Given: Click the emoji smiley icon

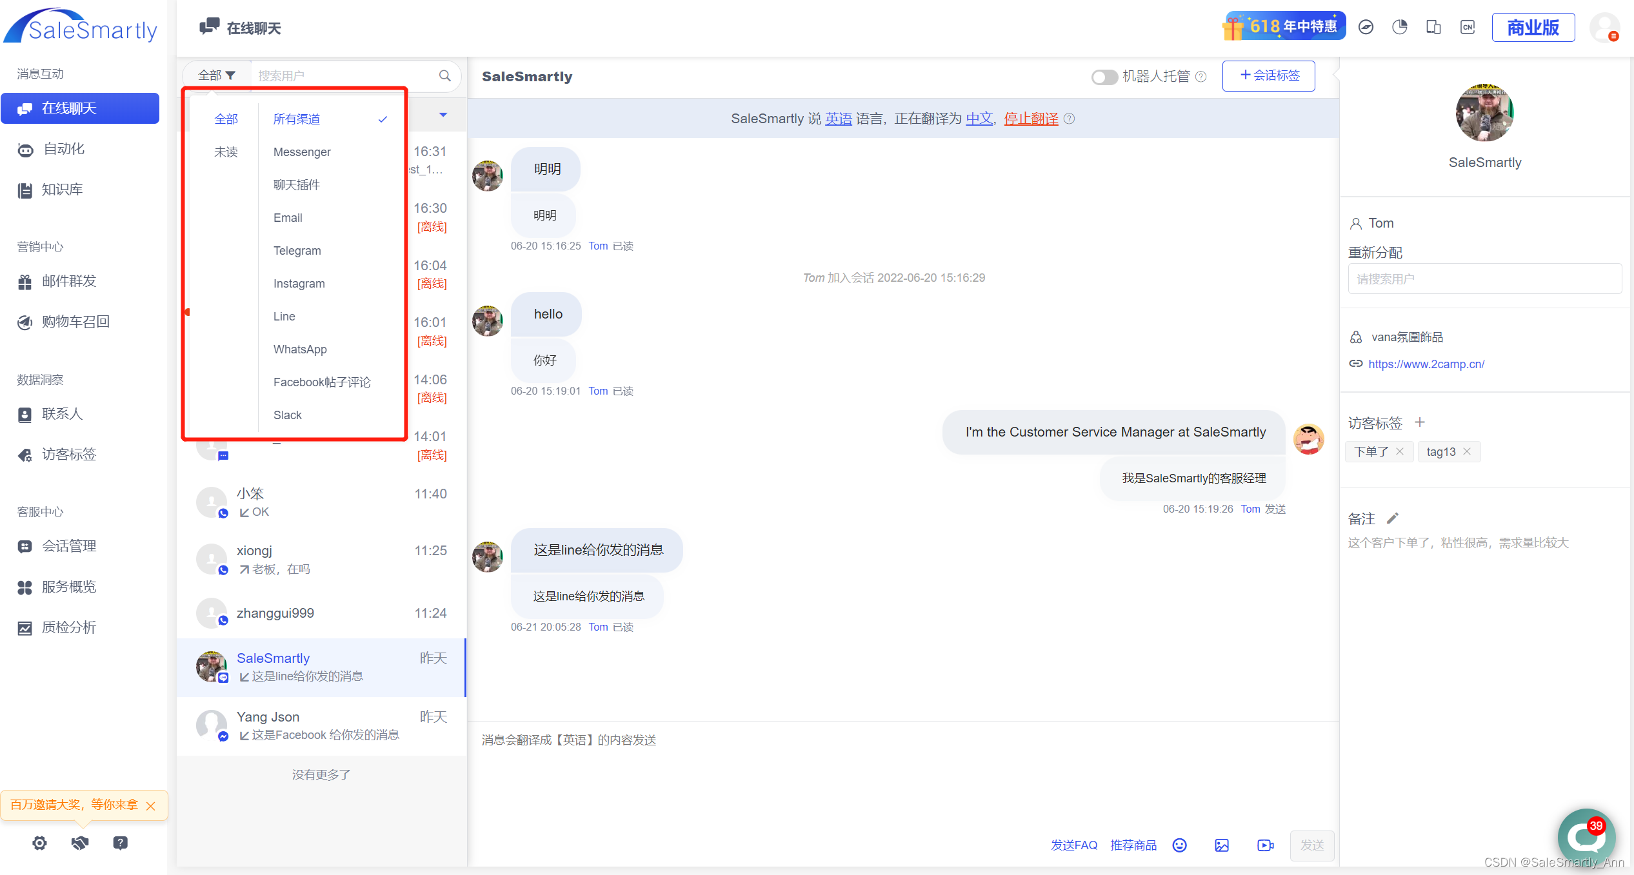Looking at the screenshot, I should click(x=1179, y=845).
